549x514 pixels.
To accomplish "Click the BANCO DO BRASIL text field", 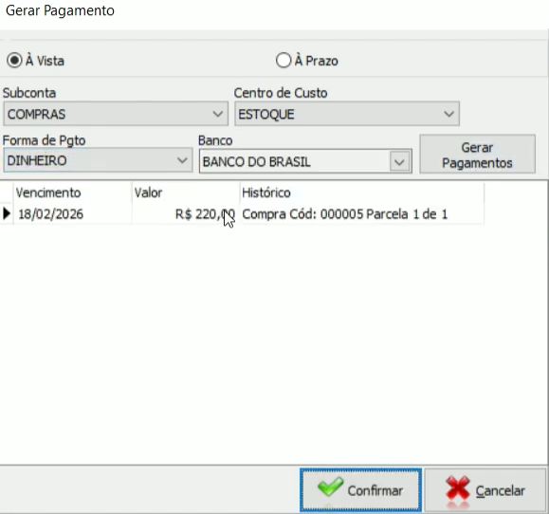I will coord(295,162).
